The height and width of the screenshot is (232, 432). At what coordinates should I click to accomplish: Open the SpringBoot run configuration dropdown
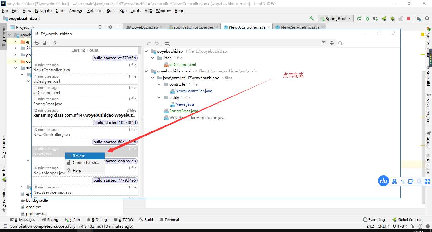point(336,19)
